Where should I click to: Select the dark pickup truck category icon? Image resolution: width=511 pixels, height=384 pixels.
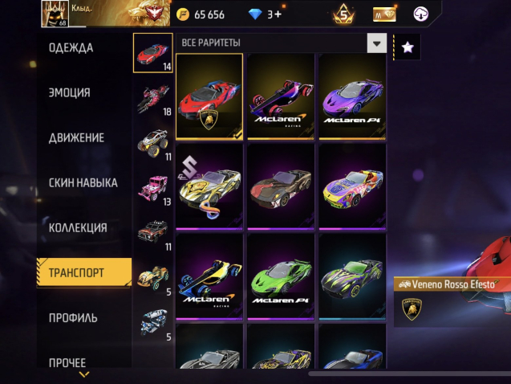(153, 234)
